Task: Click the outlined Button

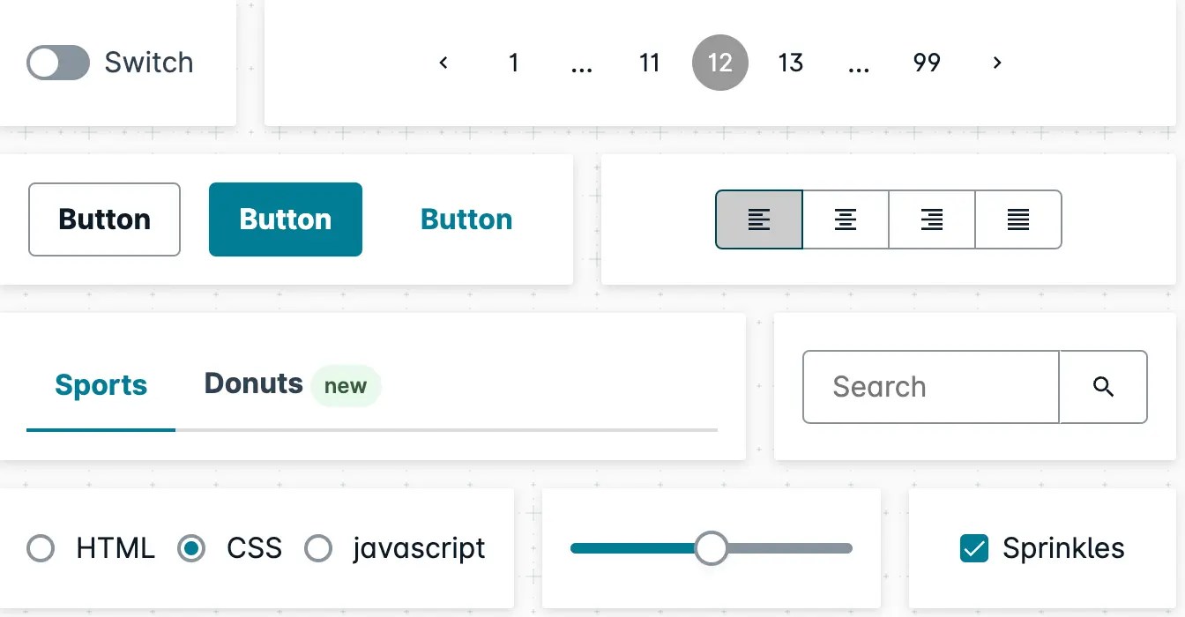Action: 104,219
